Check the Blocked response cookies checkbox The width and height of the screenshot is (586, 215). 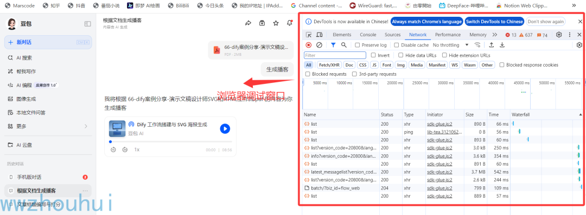pyautogui.click(x=502, y=65)
